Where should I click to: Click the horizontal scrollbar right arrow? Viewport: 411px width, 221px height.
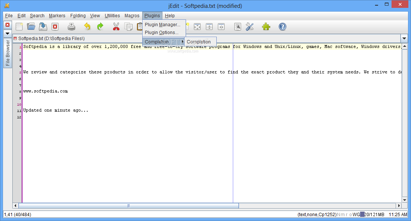point(399,206)
